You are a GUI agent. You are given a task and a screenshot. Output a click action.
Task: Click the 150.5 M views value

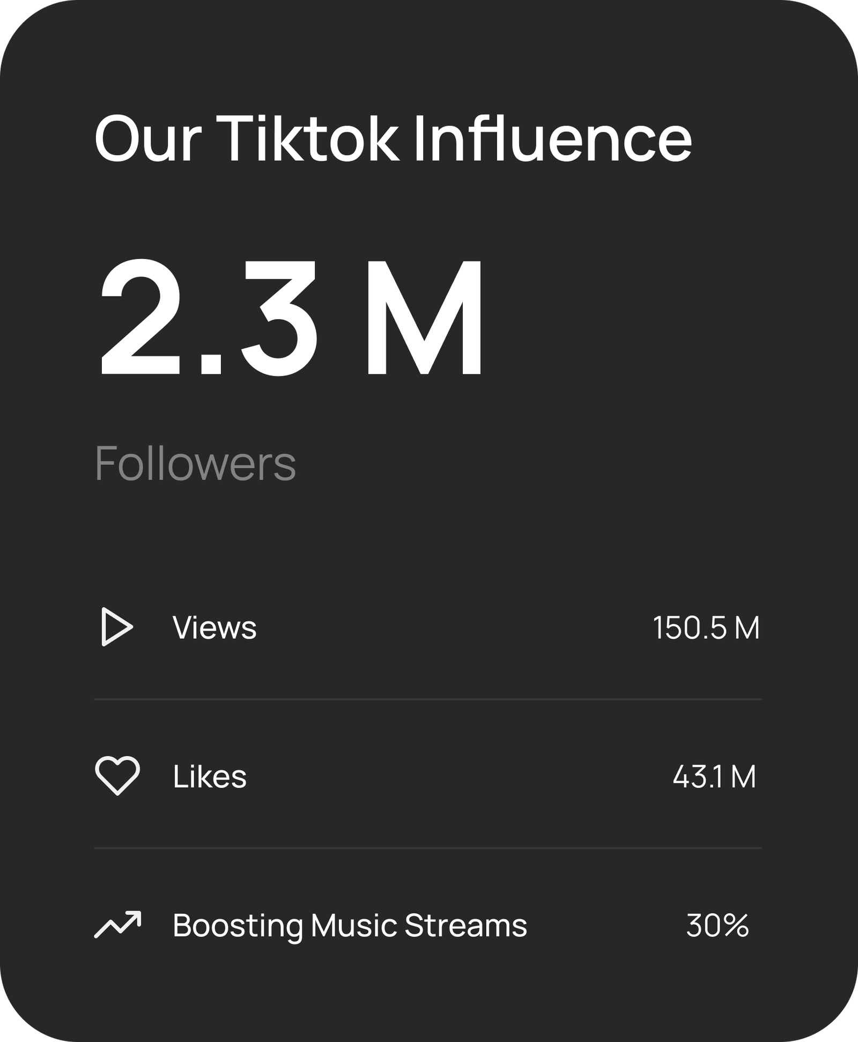pyautogui.click(x=706, y=627)
